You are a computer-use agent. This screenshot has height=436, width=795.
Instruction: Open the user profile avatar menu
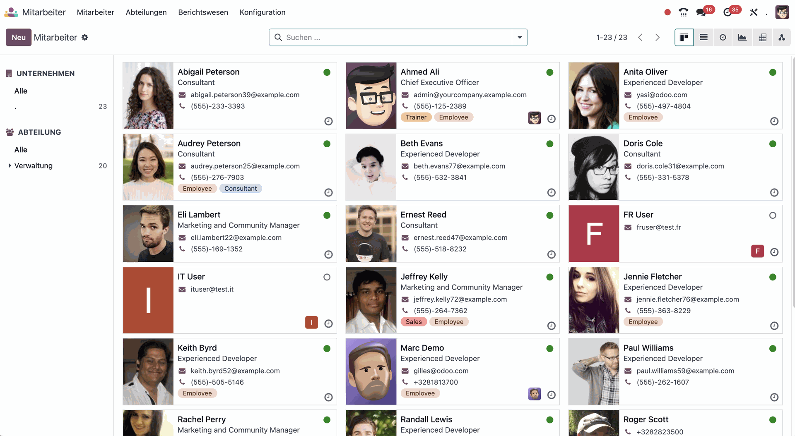(782, 12)
